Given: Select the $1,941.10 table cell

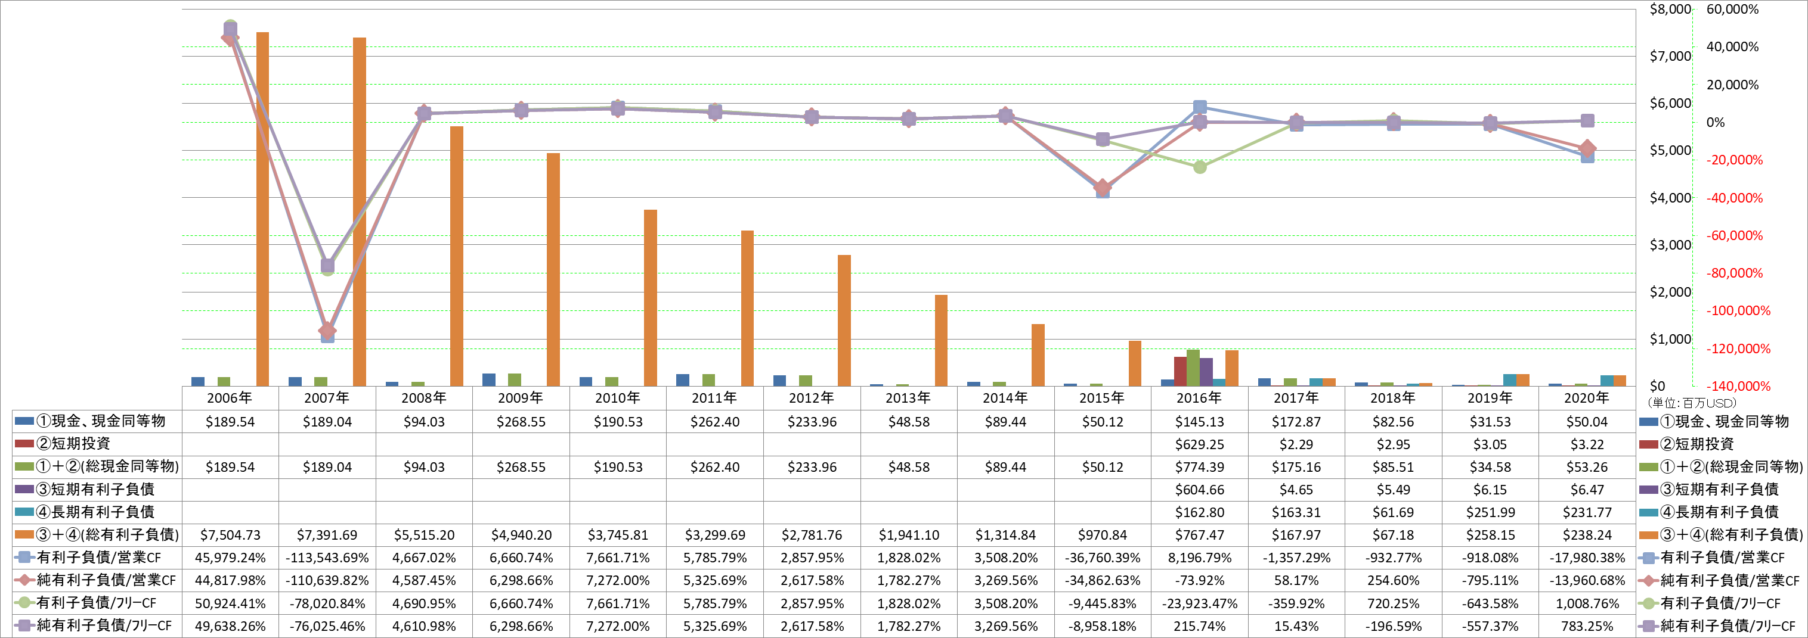Looking at the screenshot, I should pos(909,535).
